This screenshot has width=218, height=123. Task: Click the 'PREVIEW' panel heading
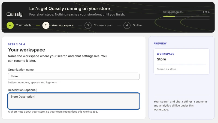160,43
